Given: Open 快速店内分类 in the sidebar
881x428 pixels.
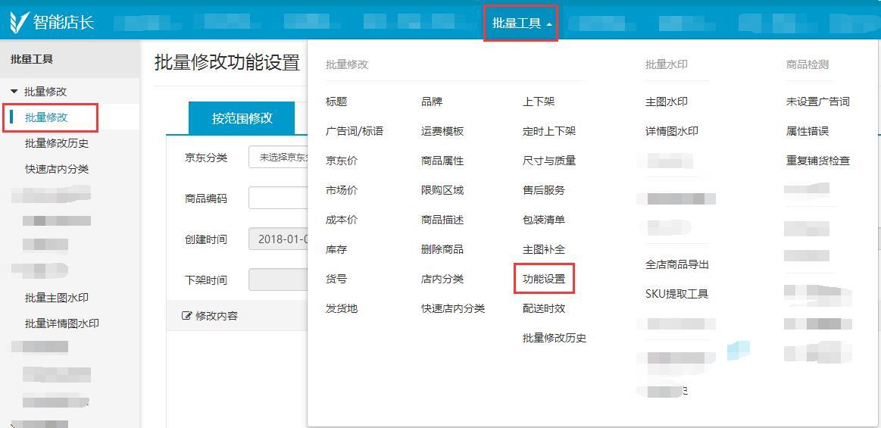Looking at the screenshot, I should [x=57, y=169].
